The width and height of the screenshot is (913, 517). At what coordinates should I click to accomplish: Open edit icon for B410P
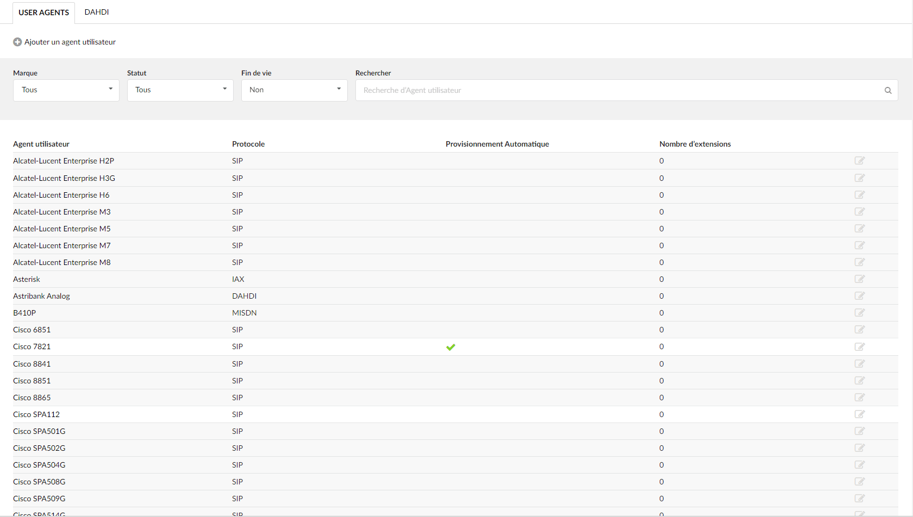click(x=860, y=313)
